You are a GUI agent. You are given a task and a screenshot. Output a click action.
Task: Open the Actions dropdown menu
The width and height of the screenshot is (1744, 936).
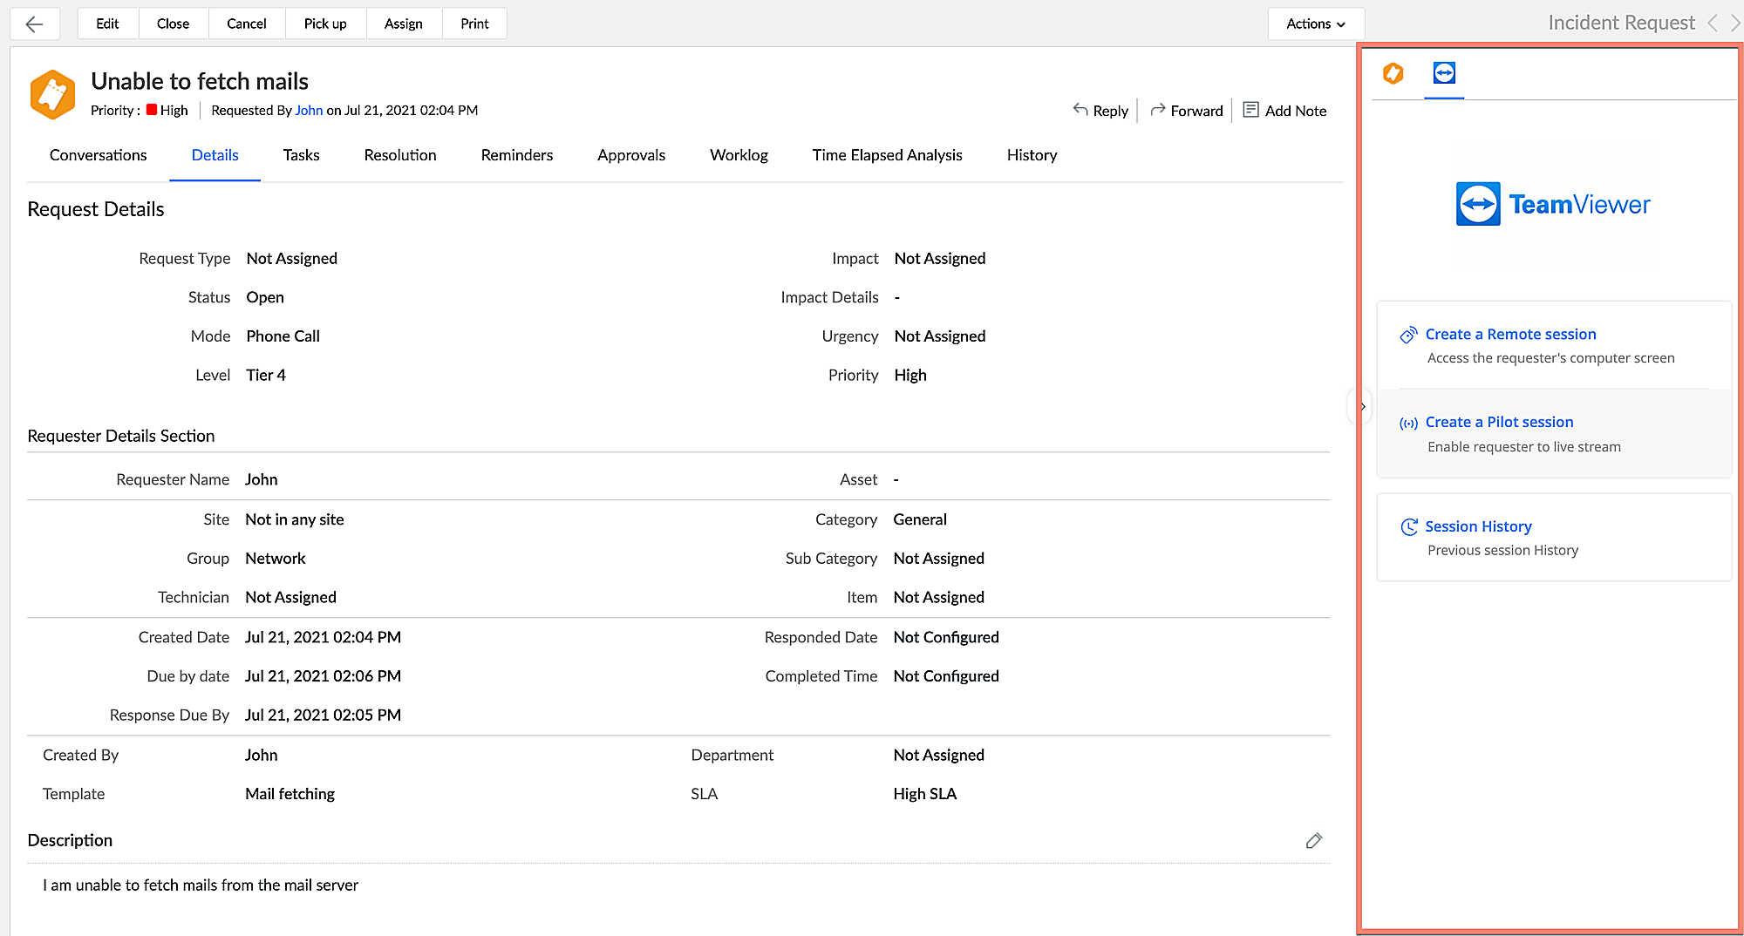[1315, 24]
